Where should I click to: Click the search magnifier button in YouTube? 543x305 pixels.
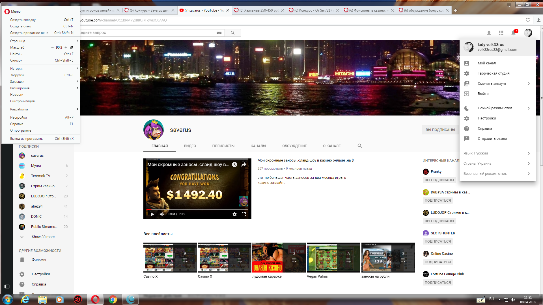[232, 33]
